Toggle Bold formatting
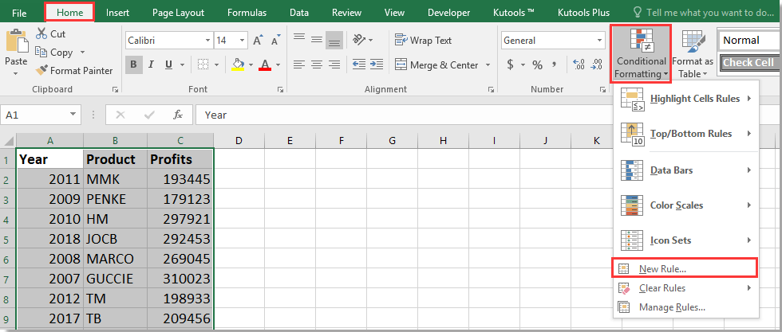The height and width of the screenshot is (332, 782). pos(134,65)
